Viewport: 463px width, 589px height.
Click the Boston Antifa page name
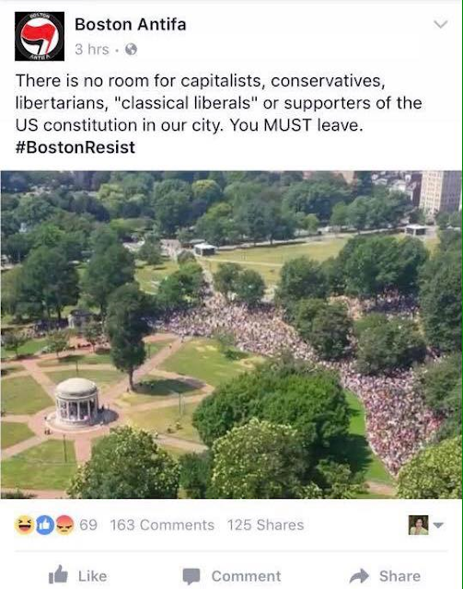[130, 25]
